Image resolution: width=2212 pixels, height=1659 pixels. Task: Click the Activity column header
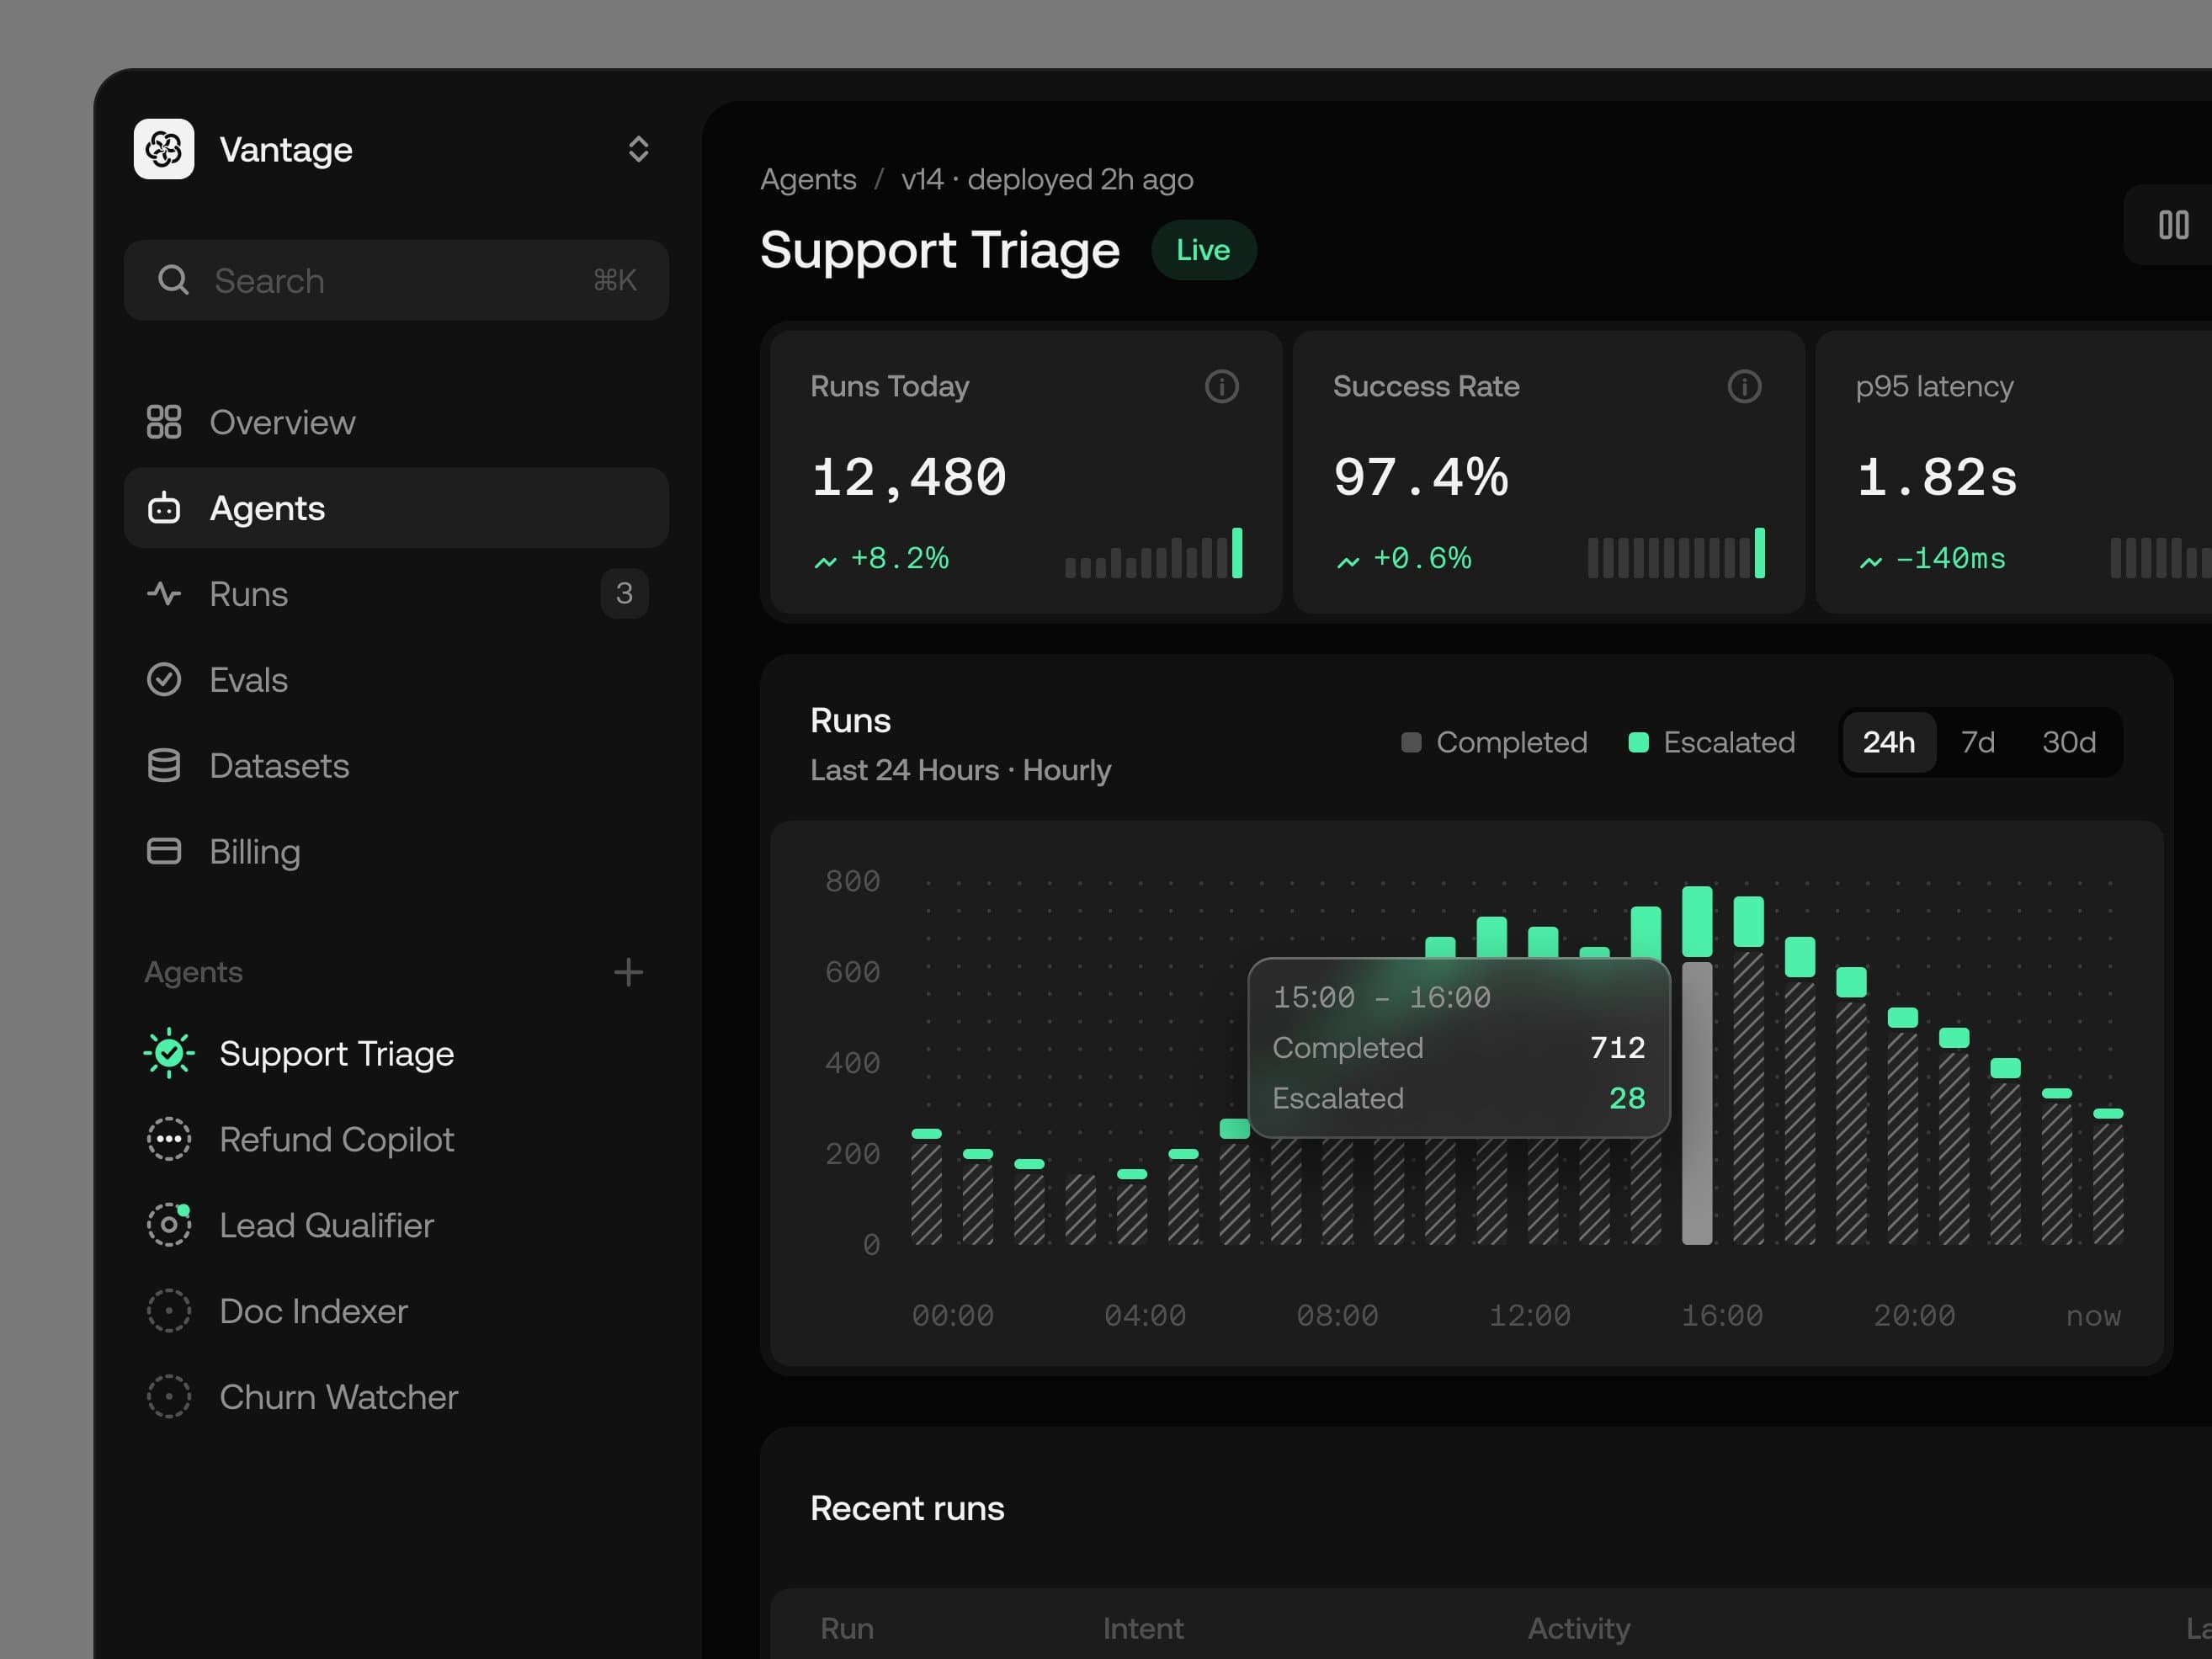pyautogui.click(x=1579, y=1628)
